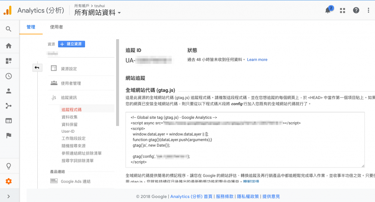Open Admin gear icon in sidebar
Screen dimensions: 375x202
click(x=9, y=181)
